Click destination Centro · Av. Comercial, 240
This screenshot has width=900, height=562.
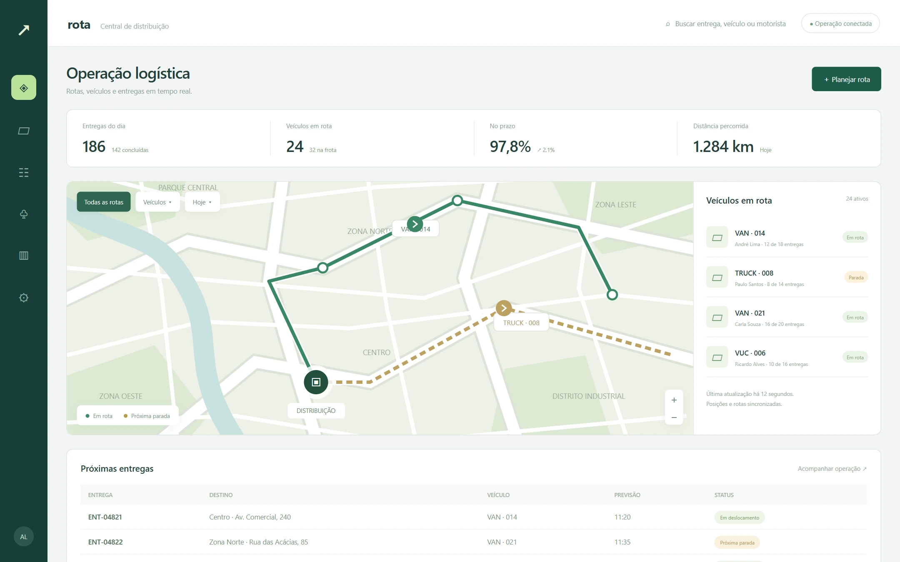[x=250, y=517]
